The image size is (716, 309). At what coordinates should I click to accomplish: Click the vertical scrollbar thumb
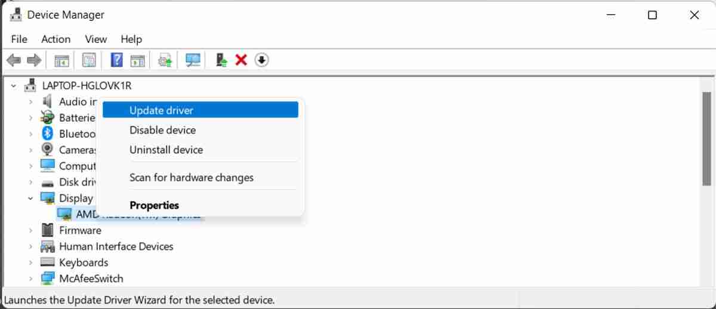point(706,138)
